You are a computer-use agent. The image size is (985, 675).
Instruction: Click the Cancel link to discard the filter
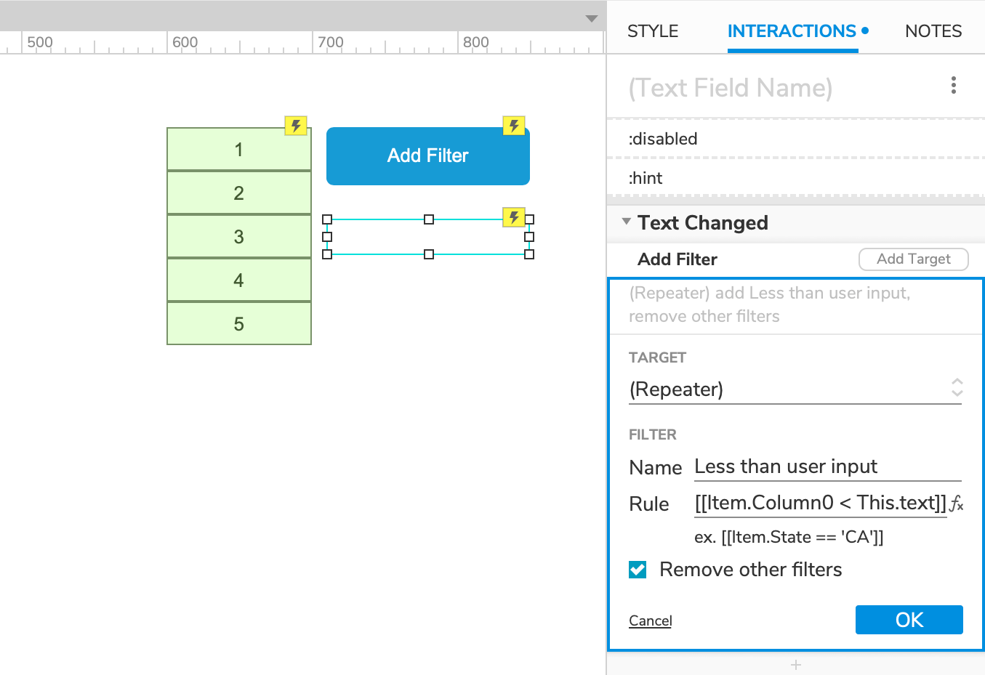pyautogui.click(x=650, y=620)
